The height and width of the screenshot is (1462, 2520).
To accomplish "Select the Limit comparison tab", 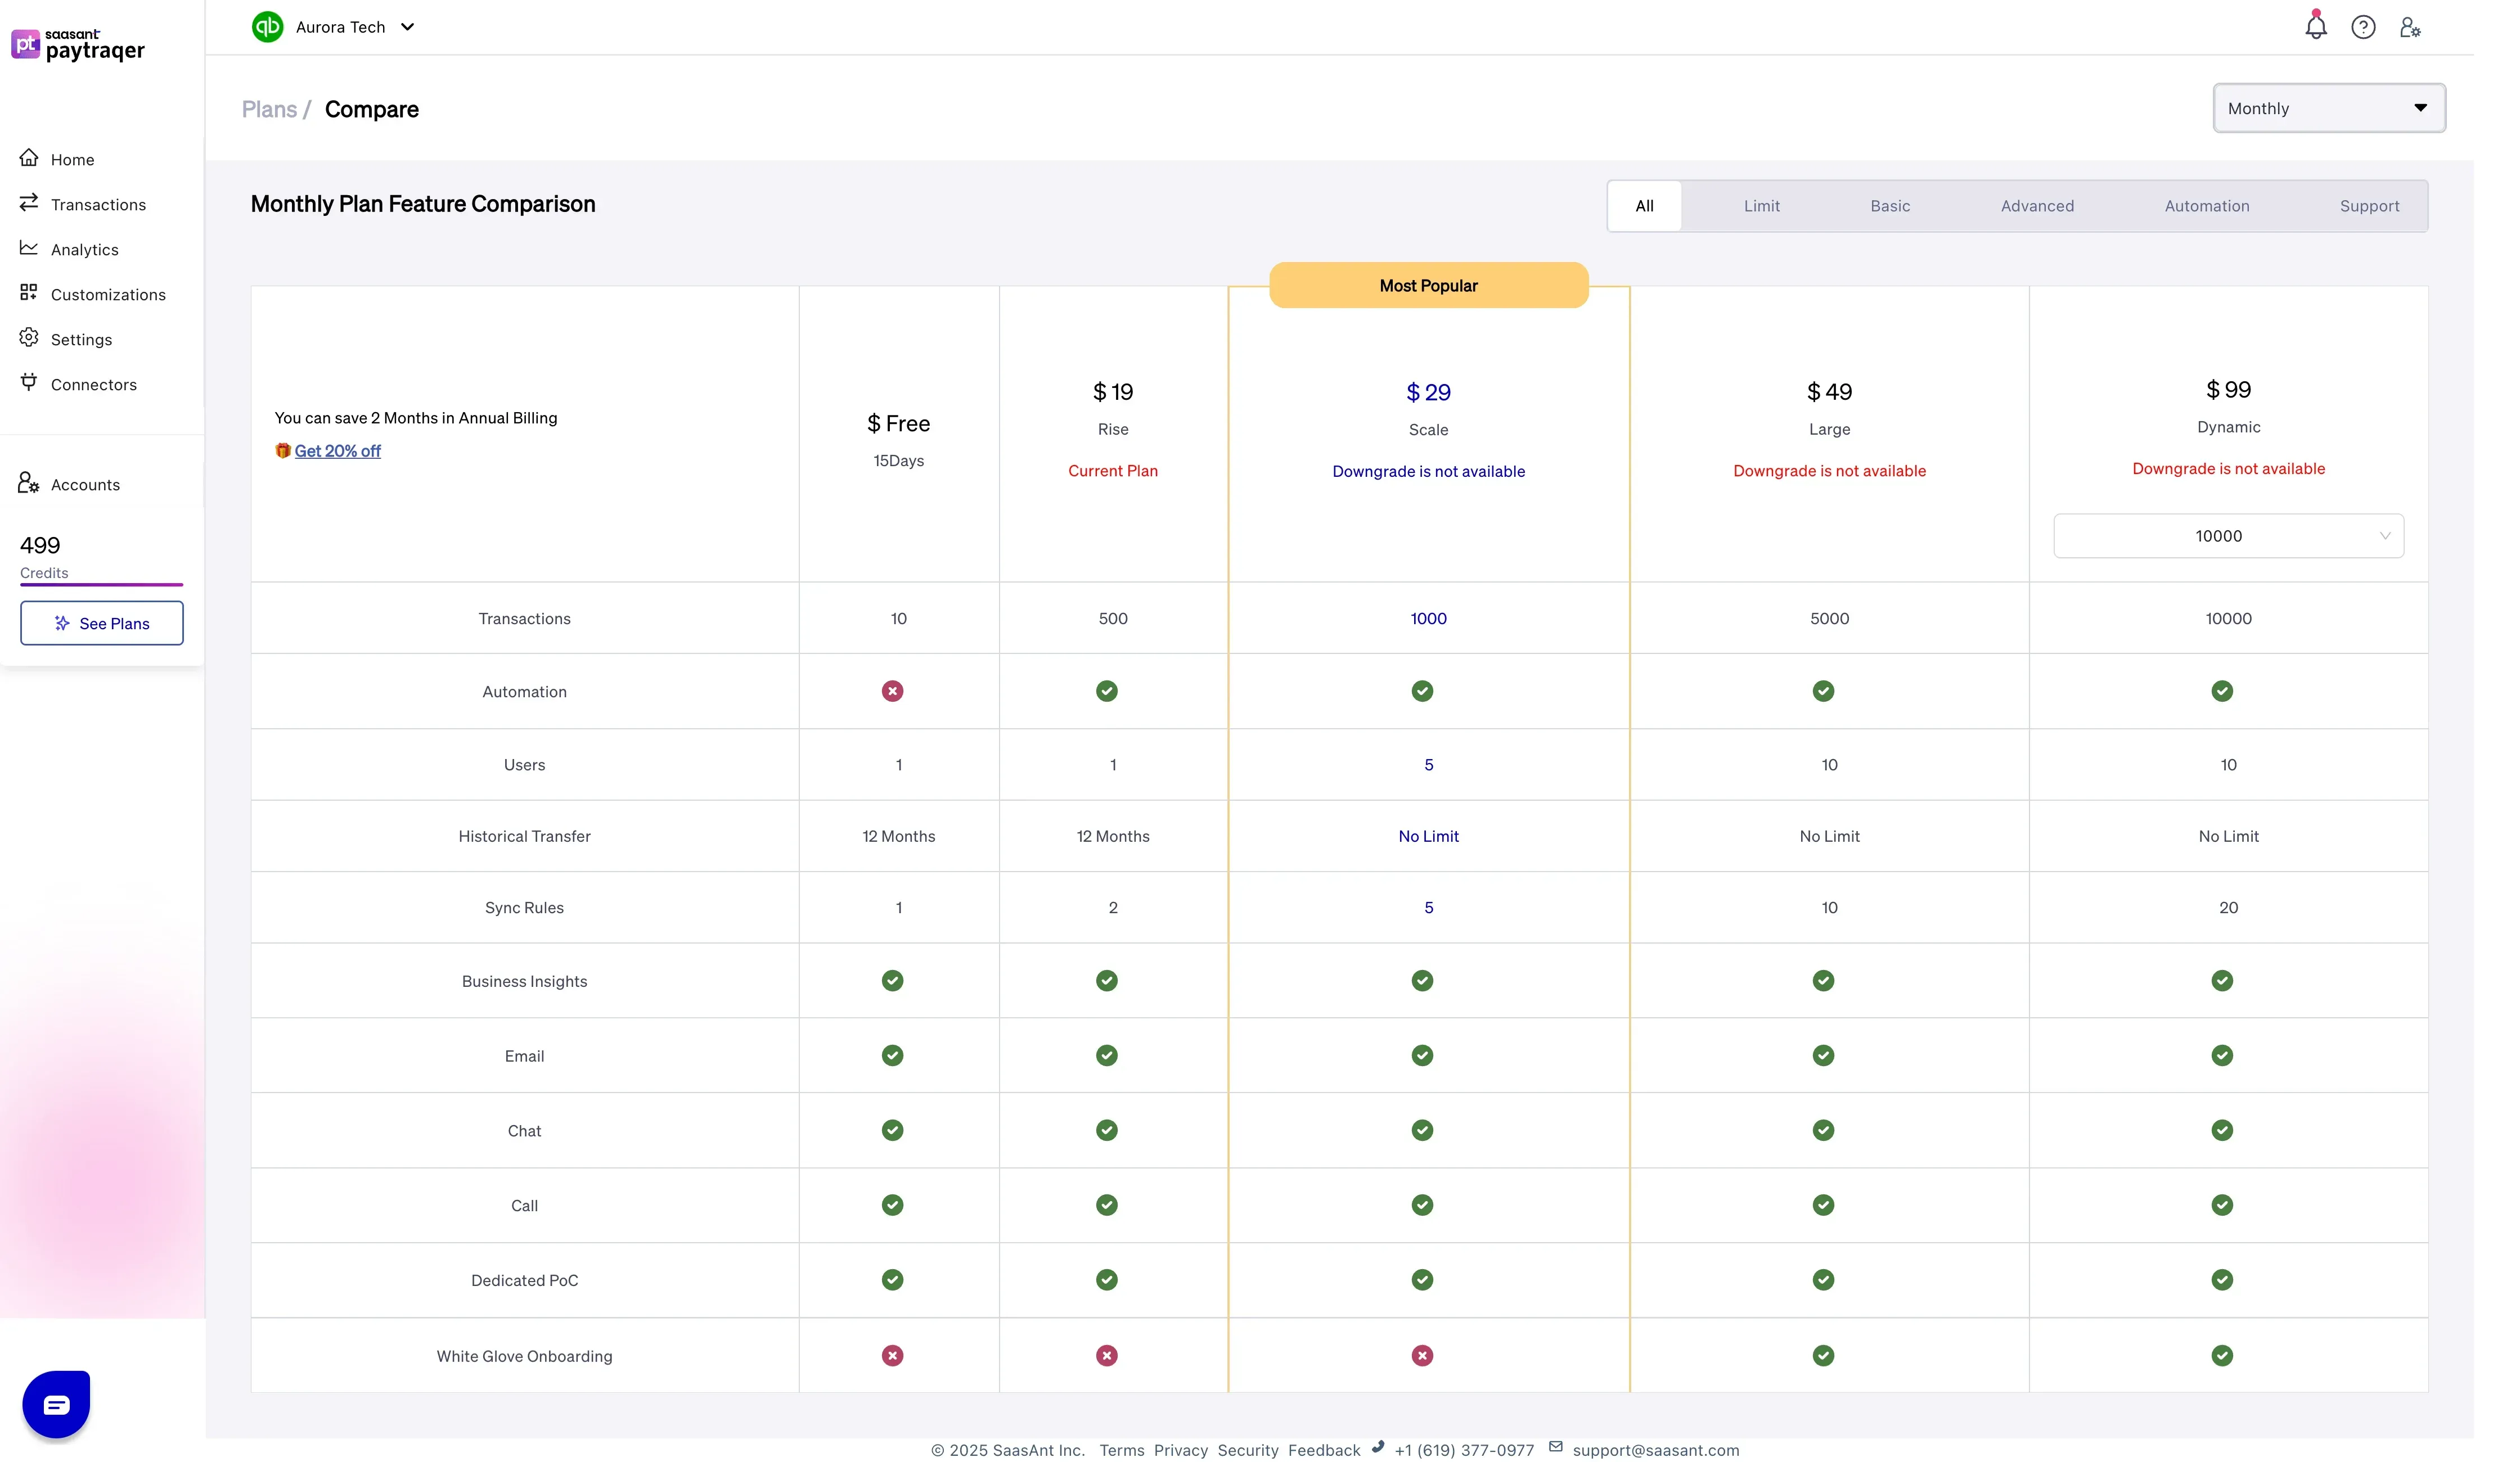I will click(x=1762, y=206).
